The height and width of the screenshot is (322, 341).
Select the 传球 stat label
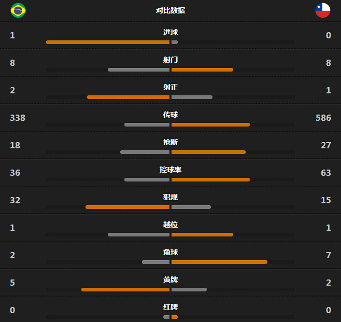click(170, 115)
